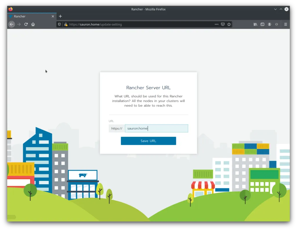The height and width of the screenshot is (230, 297).
Task: Open the tracking protection shield icon
Action: (59, 24)
